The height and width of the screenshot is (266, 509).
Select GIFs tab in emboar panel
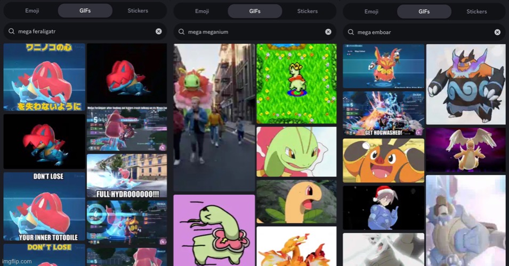pyautogui.click(x=424, y=11)
